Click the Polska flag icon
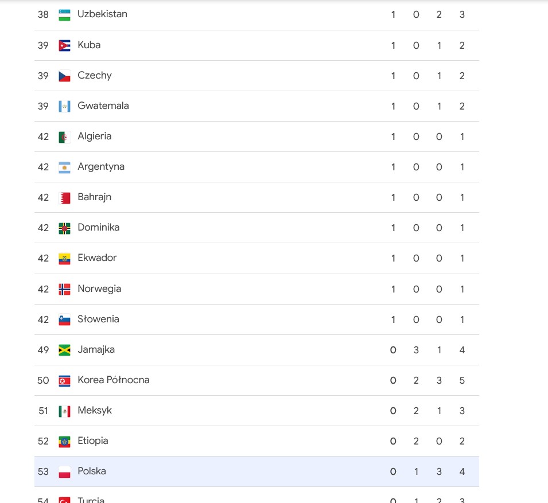The image size is (548, 503). [x=64, y=472]
